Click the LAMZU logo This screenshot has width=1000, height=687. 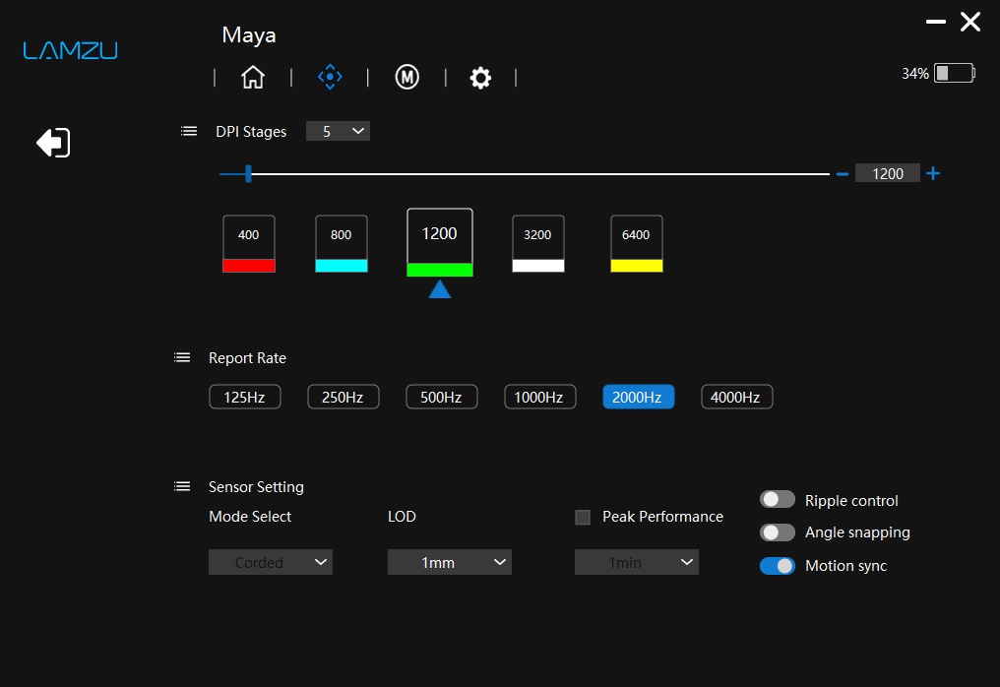(70, 50)
